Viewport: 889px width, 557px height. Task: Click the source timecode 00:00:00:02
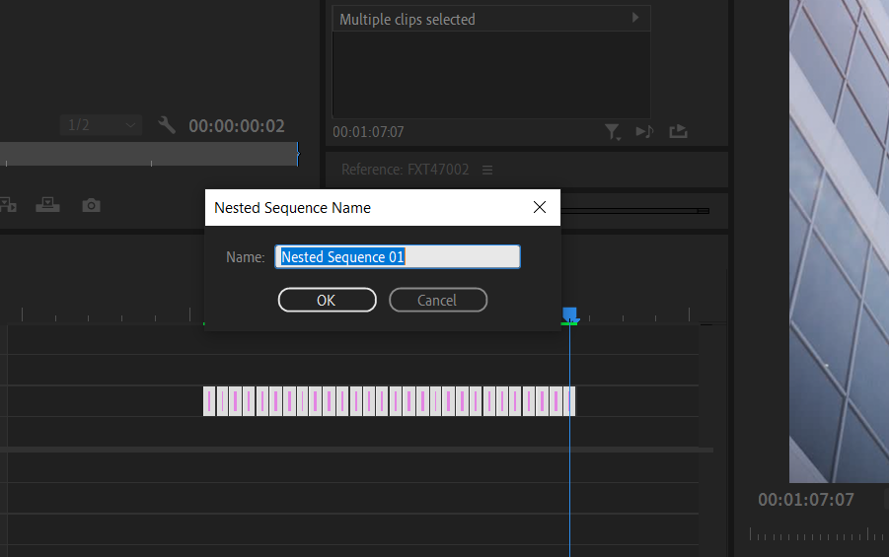point(237,126)
